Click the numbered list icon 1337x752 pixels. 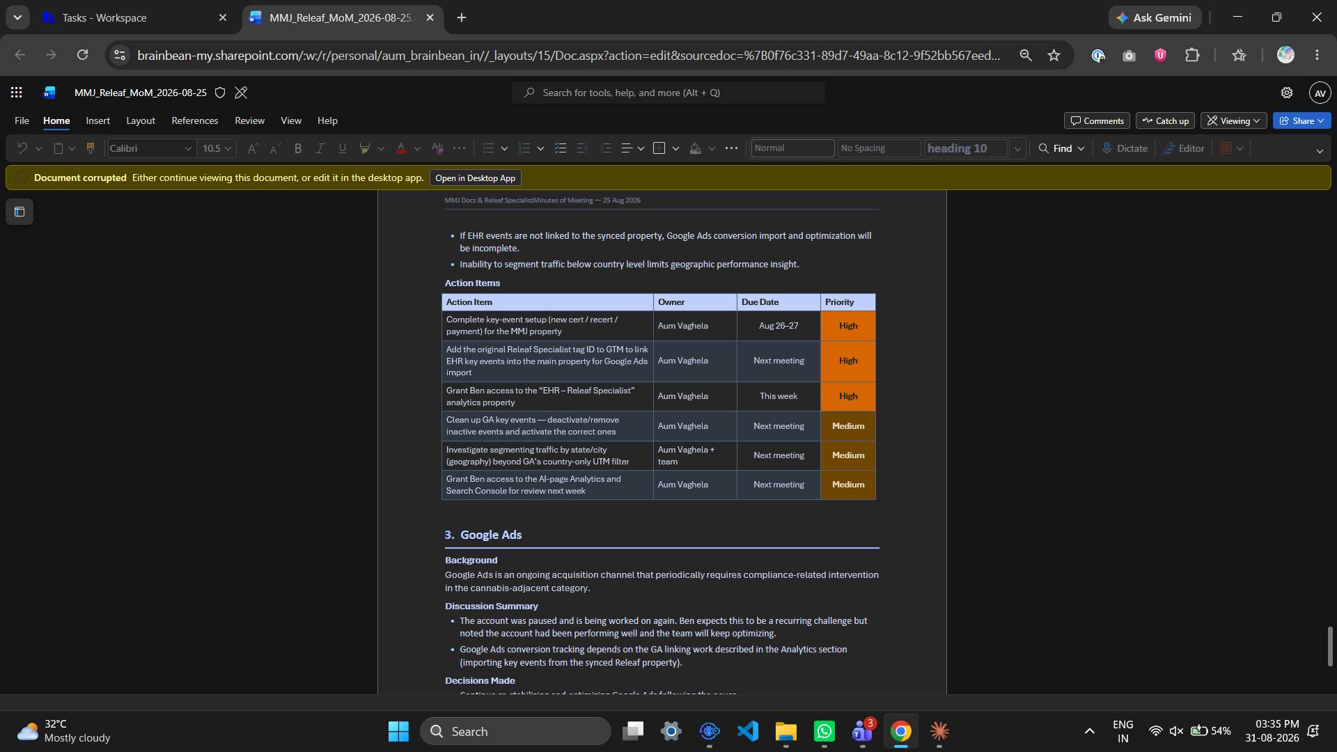pyautogui.click(x=524, y=148)
